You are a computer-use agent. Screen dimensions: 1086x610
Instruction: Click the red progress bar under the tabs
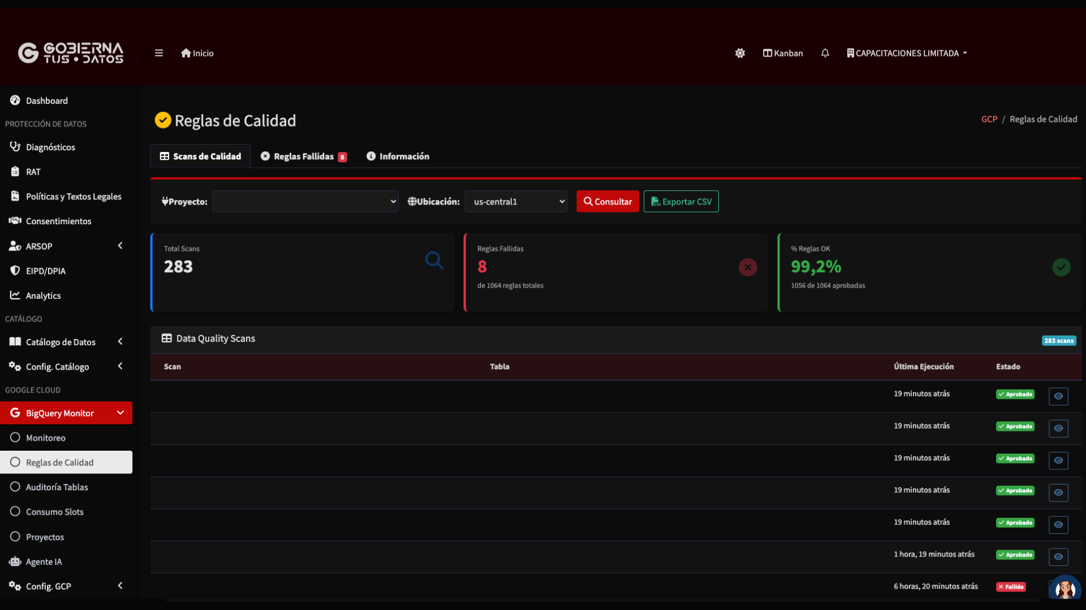(615, 177)
